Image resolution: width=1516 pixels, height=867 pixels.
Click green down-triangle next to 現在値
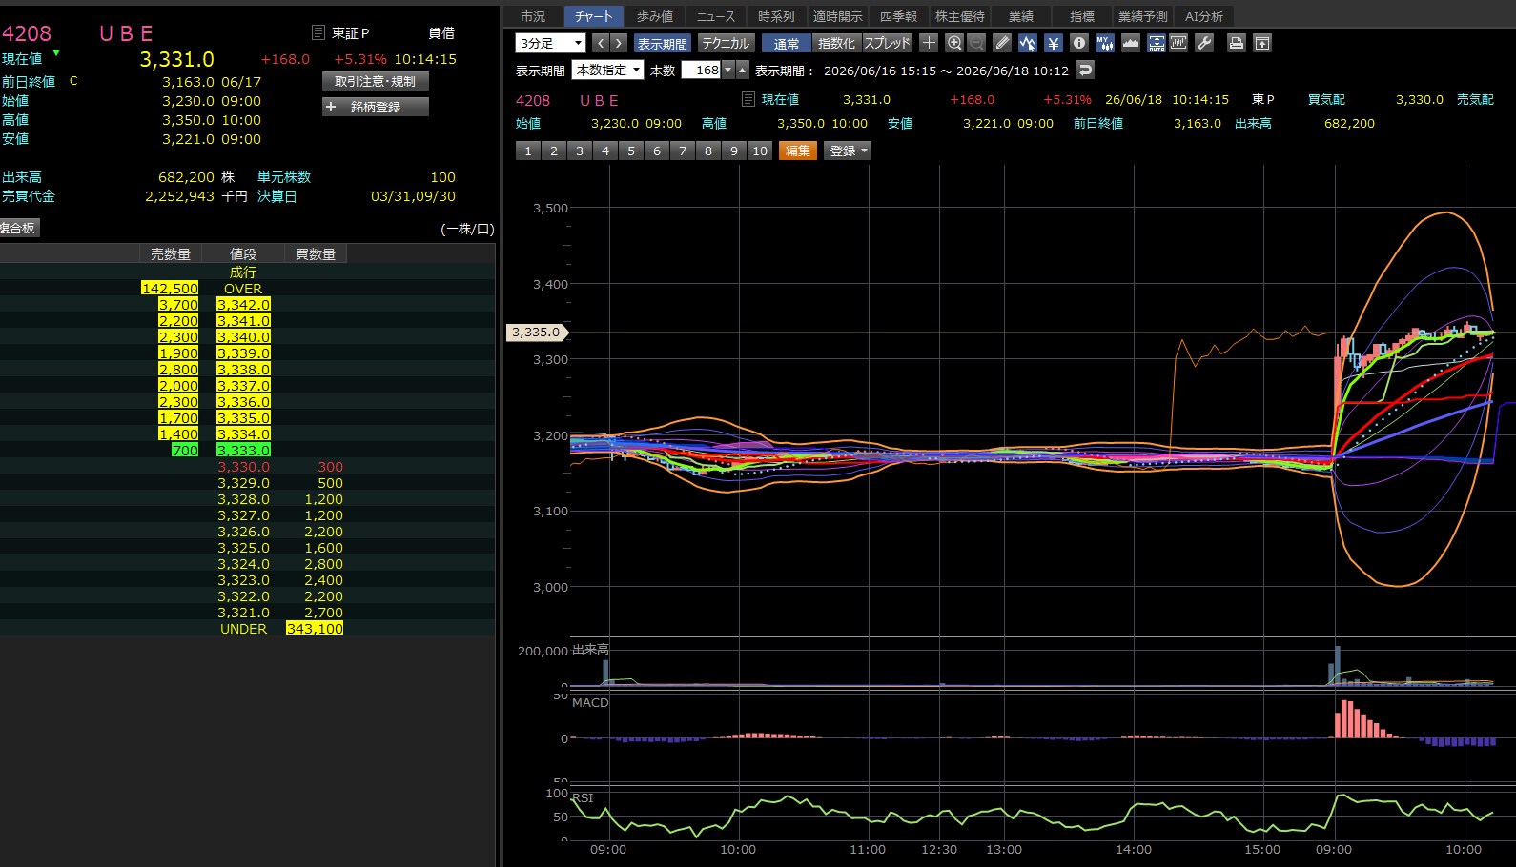click(56, 52)
